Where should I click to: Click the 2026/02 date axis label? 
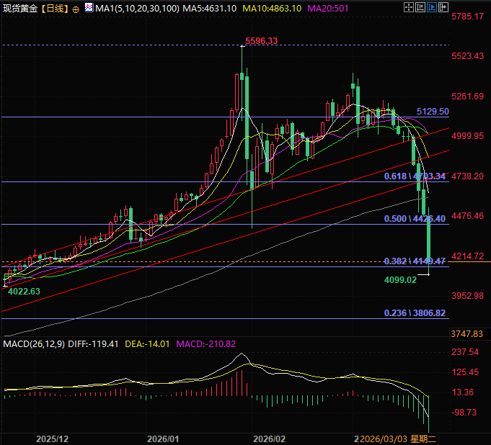pos(270,439)
